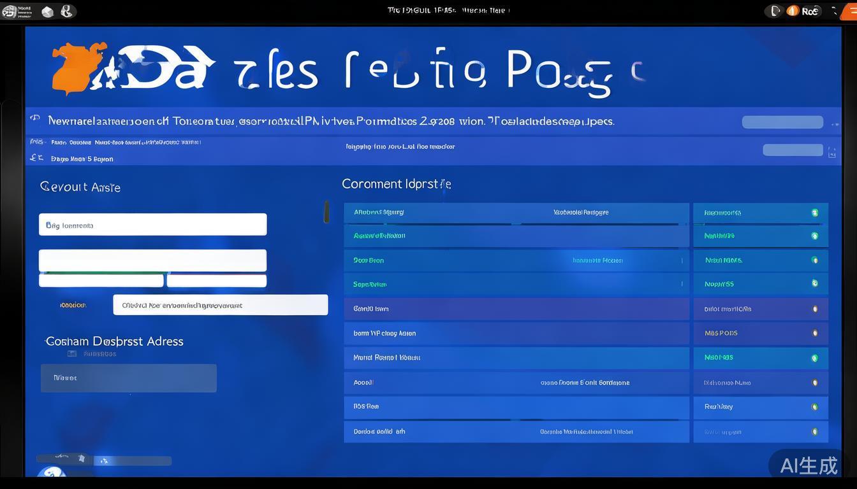Image resolution: width=857 pixels, height=489 pixels.
Task: Click the small card icon under Cosham Desbrsst Adress
Action: [x=72, y=353]
